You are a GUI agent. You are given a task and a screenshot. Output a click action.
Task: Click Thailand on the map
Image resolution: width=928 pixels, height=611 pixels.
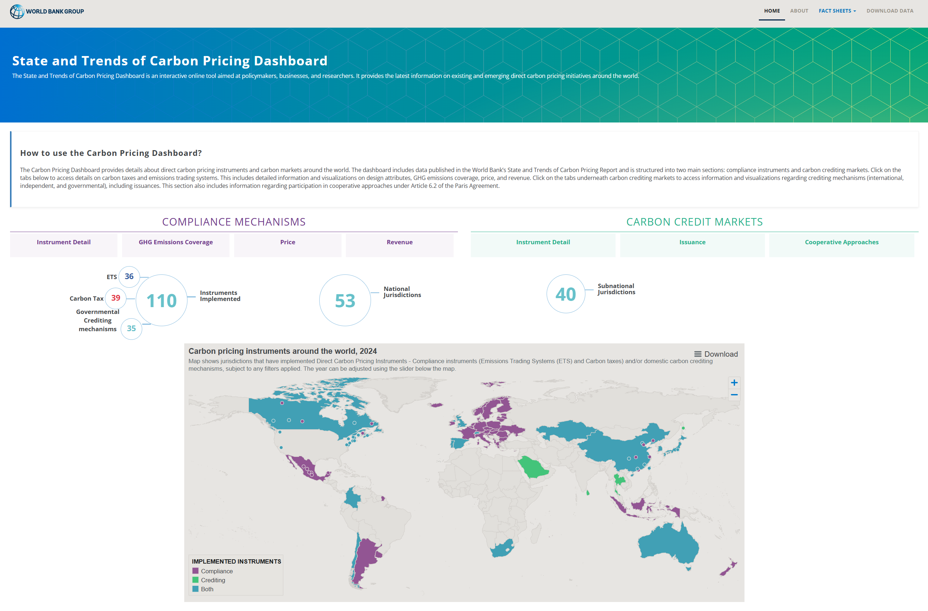[x=619, y=480]
